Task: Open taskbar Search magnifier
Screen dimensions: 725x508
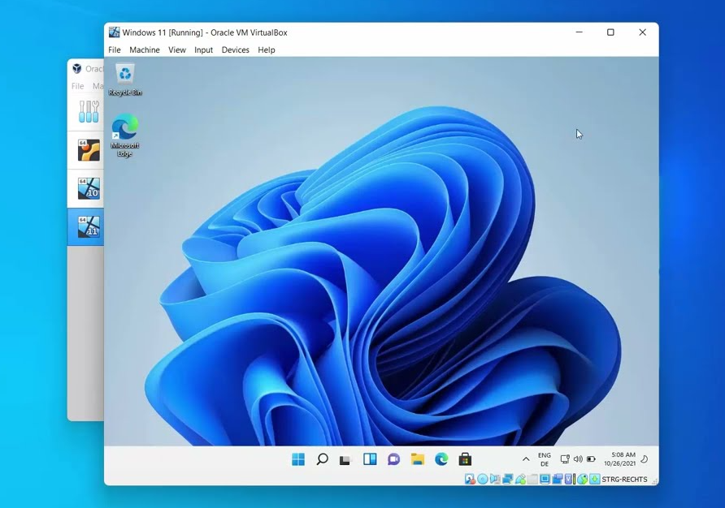Action: click(322, 459)
